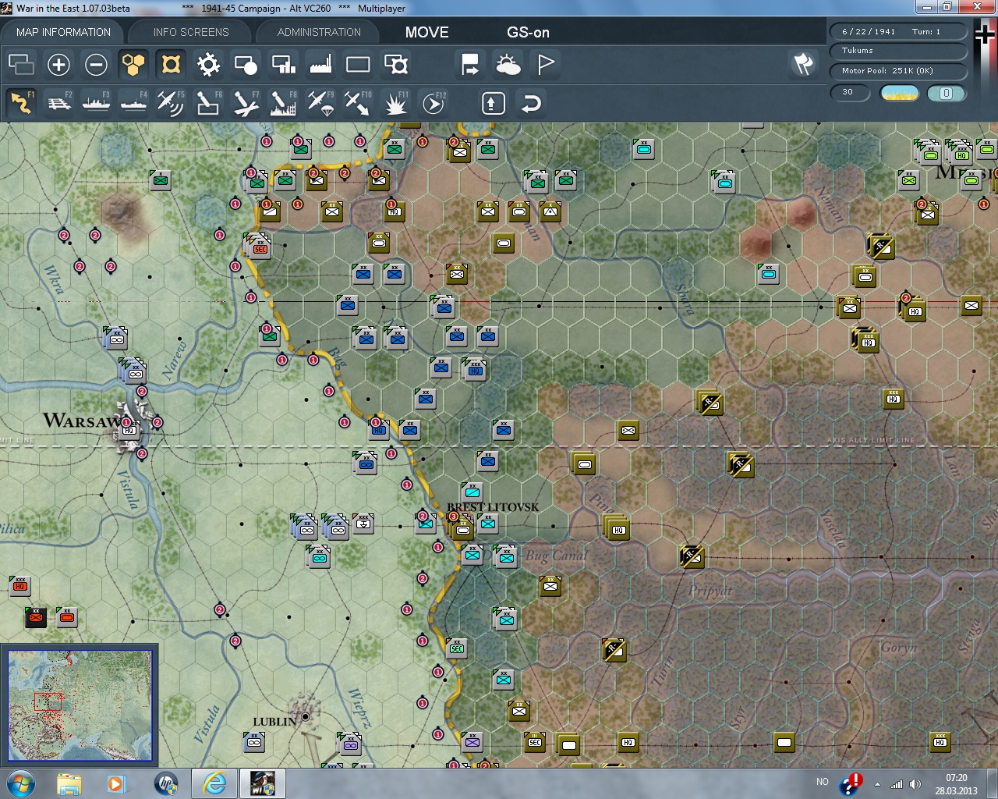Select the F5 air recon mode
The image size is (998, 799).
pyautogui.click(x=171, y=103)
